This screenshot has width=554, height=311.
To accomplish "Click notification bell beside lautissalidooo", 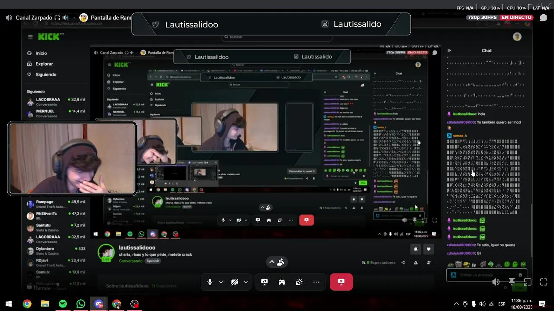I will coord(416,249).
